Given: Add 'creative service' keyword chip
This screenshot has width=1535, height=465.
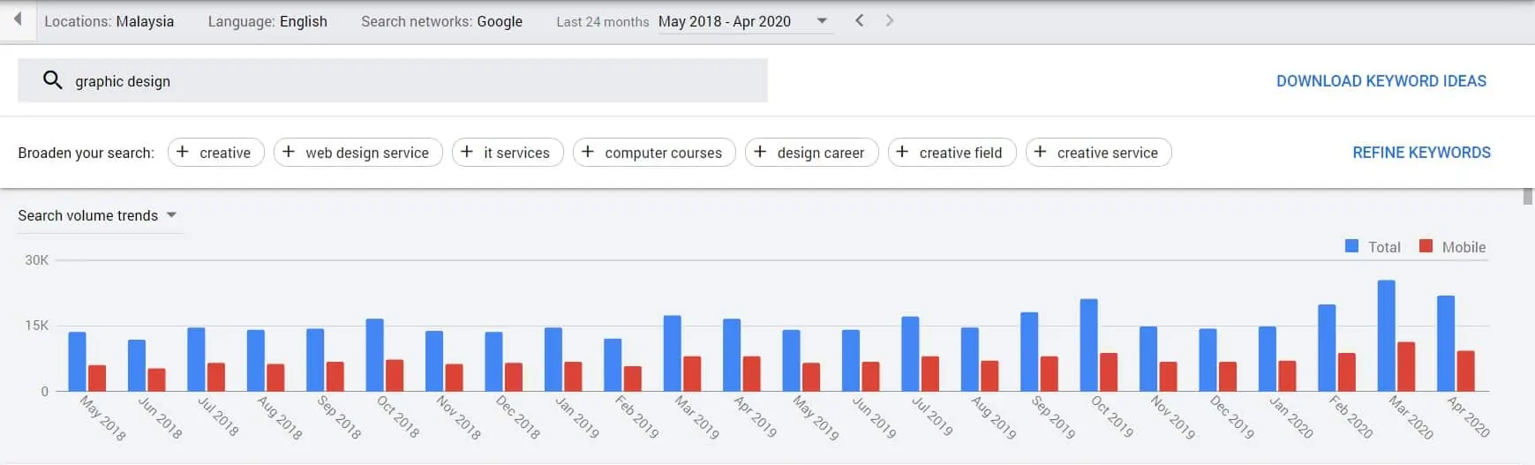Looking at the screenshot, I should pos(1099,153).
